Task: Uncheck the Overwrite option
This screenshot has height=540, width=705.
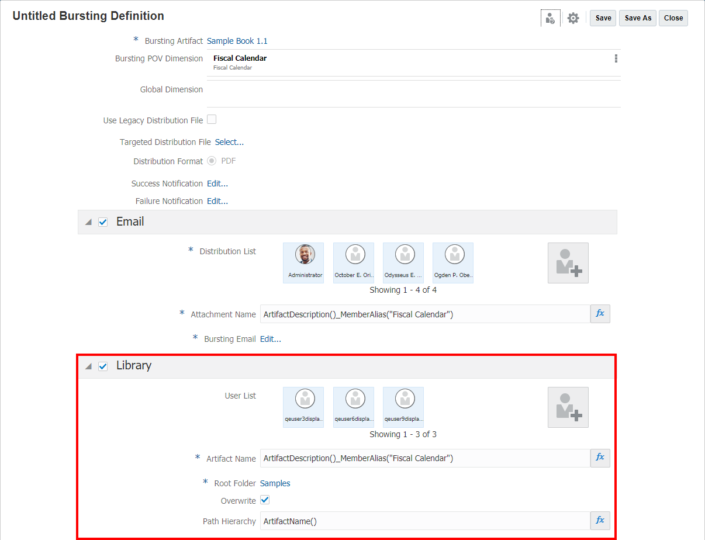Action: click(265, 500)
